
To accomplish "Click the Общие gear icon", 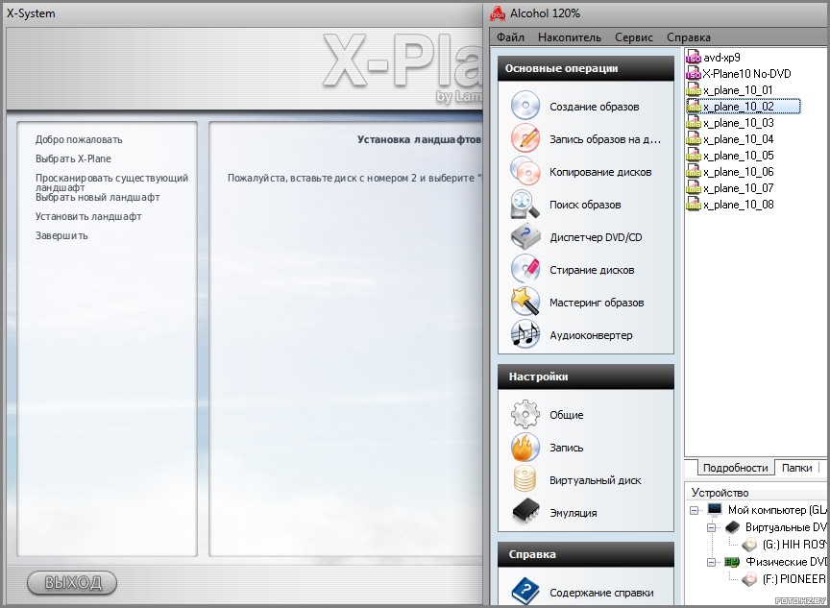I will [525, 414].
